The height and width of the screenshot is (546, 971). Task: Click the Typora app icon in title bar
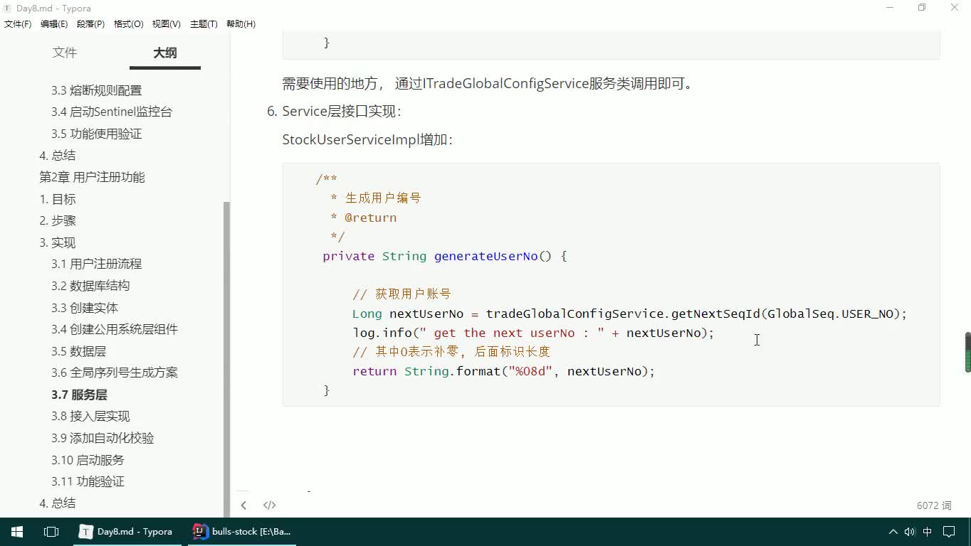[7, 9]
